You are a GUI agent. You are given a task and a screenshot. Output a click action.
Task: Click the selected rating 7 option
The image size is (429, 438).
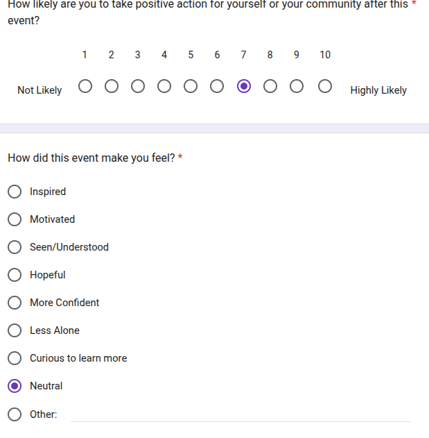tap(243, 87)
